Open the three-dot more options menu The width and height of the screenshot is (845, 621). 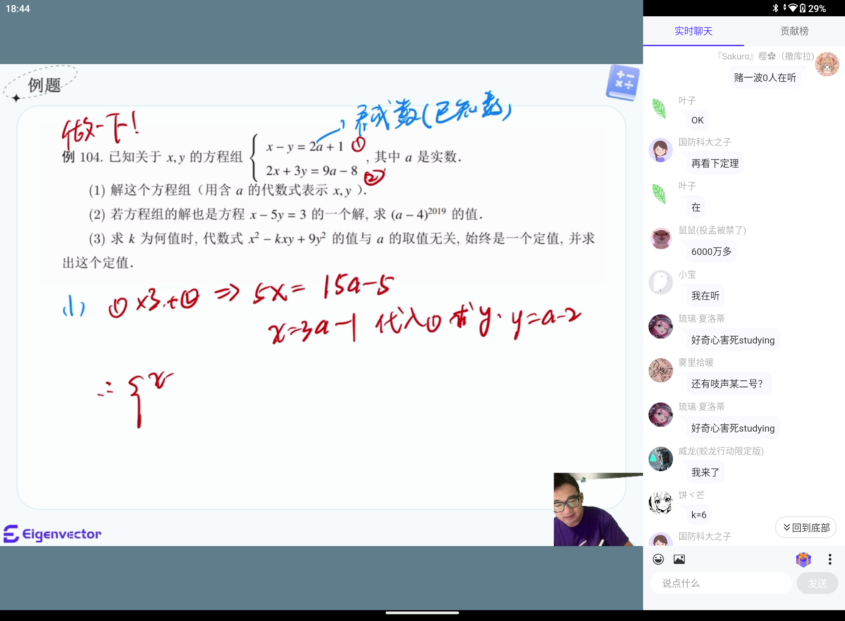830,559
